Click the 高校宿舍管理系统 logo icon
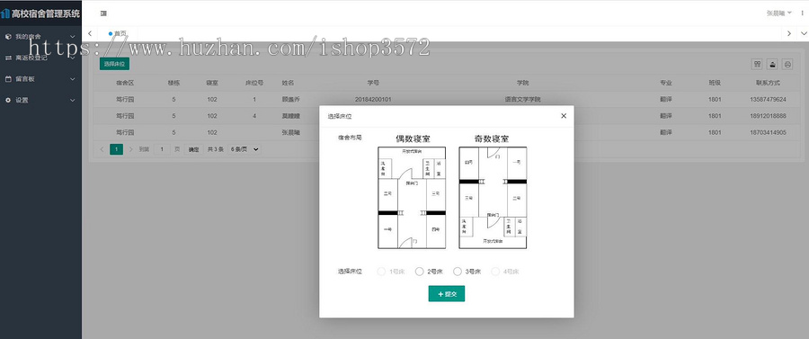 (5, 13)
